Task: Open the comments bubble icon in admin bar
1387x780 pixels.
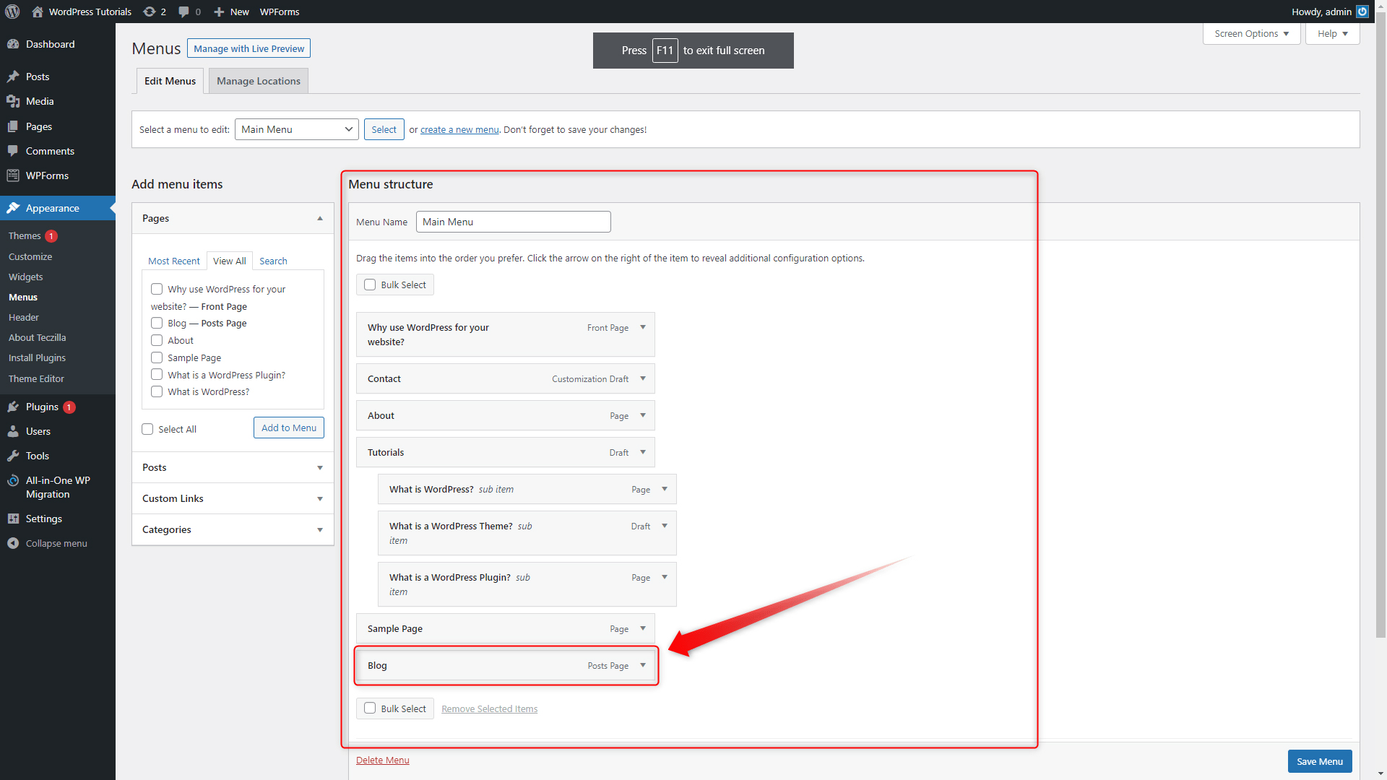Action: (183, 12)
